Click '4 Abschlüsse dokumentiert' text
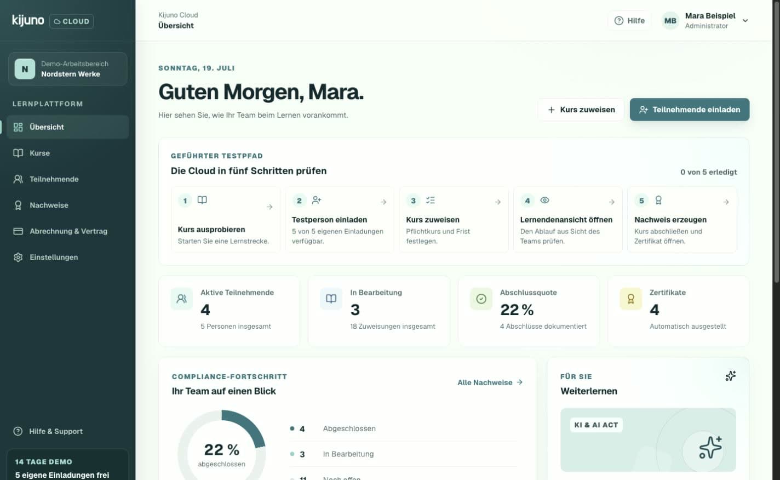 click(x=543, y=327)
